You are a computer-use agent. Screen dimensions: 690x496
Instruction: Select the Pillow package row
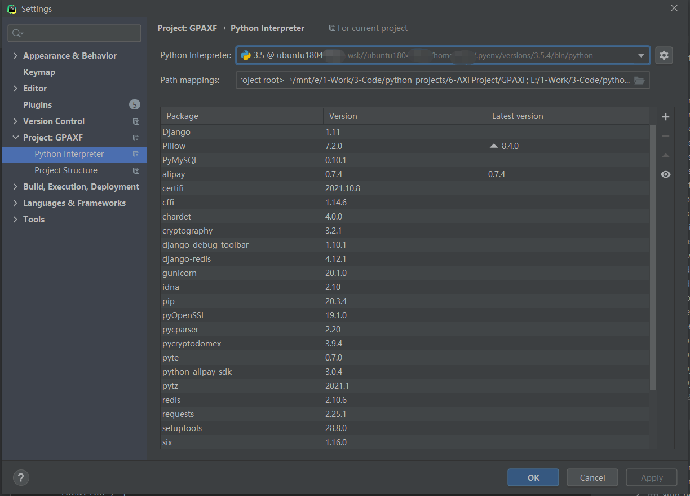tap(405, 146)
